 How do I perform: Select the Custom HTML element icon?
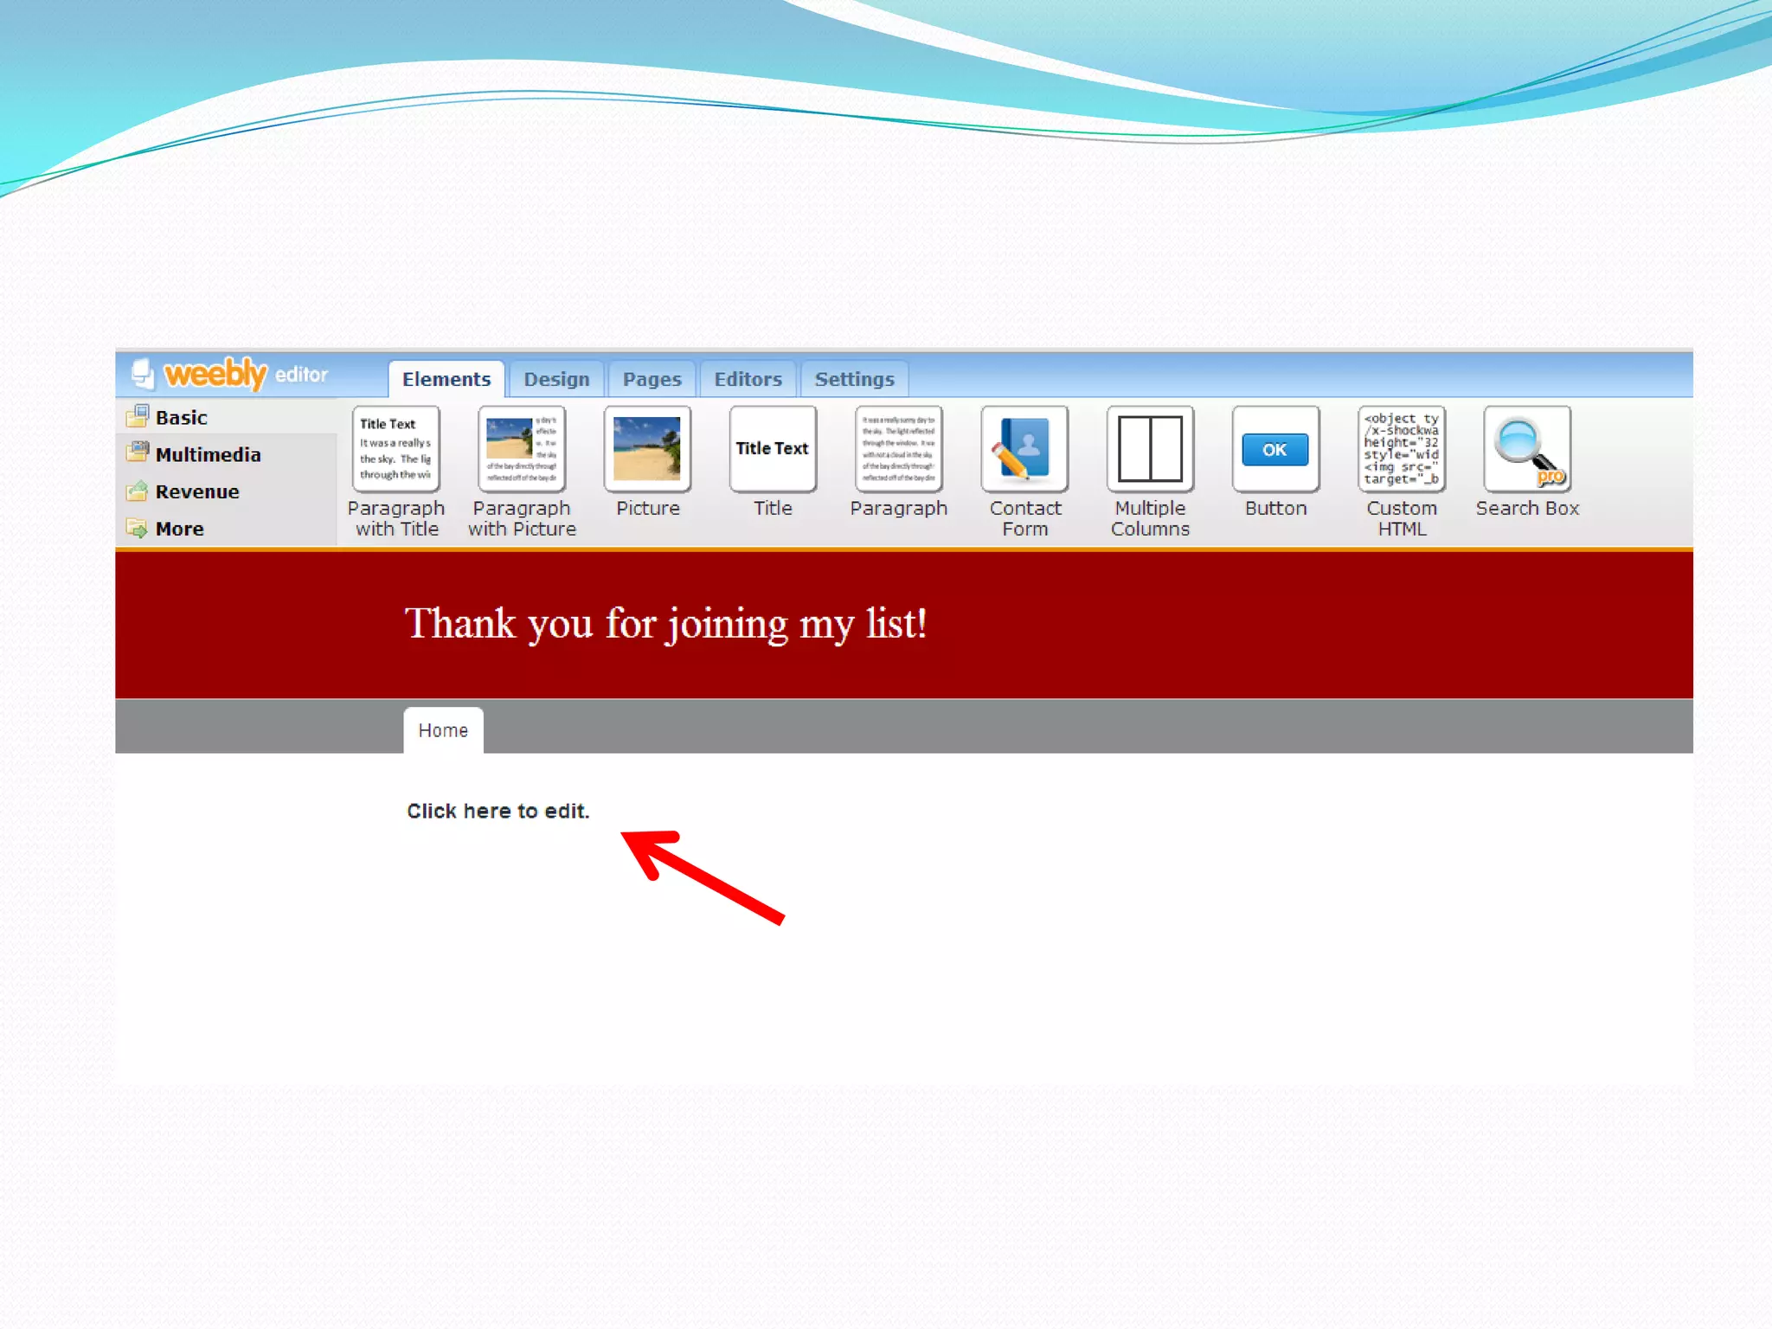(1401, 449)
